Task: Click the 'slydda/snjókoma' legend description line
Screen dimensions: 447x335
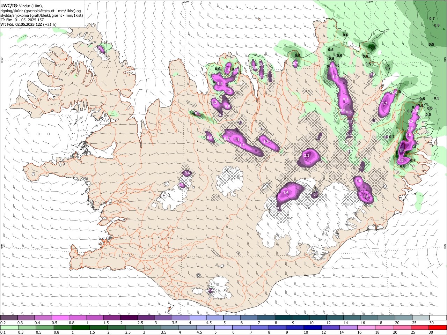Action: (x=42, y=15)
